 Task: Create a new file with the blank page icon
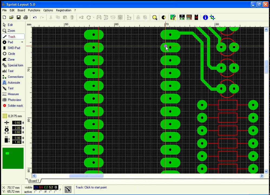(x=4, y=17)
